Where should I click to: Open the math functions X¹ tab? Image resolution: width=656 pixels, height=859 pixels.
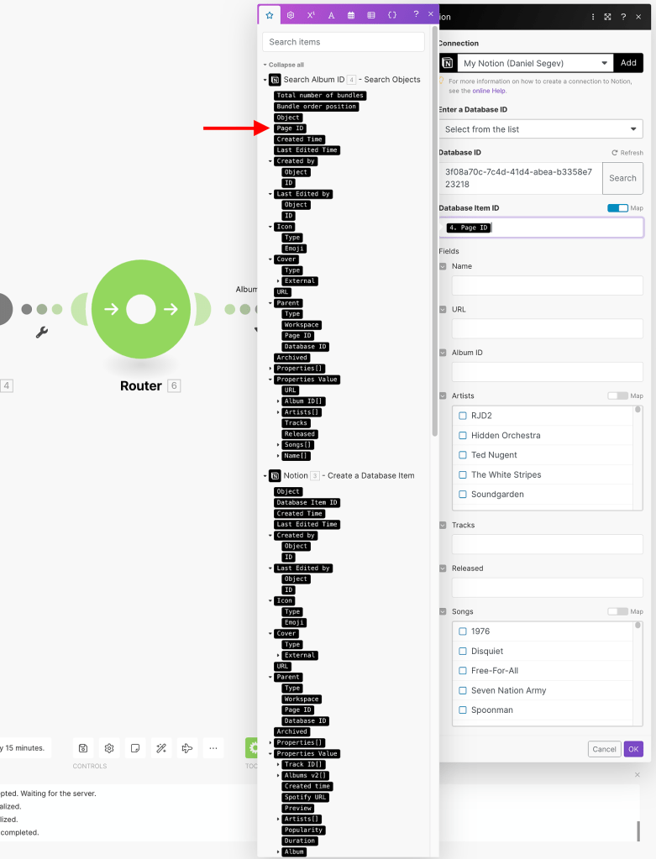(x=311, y=15)
